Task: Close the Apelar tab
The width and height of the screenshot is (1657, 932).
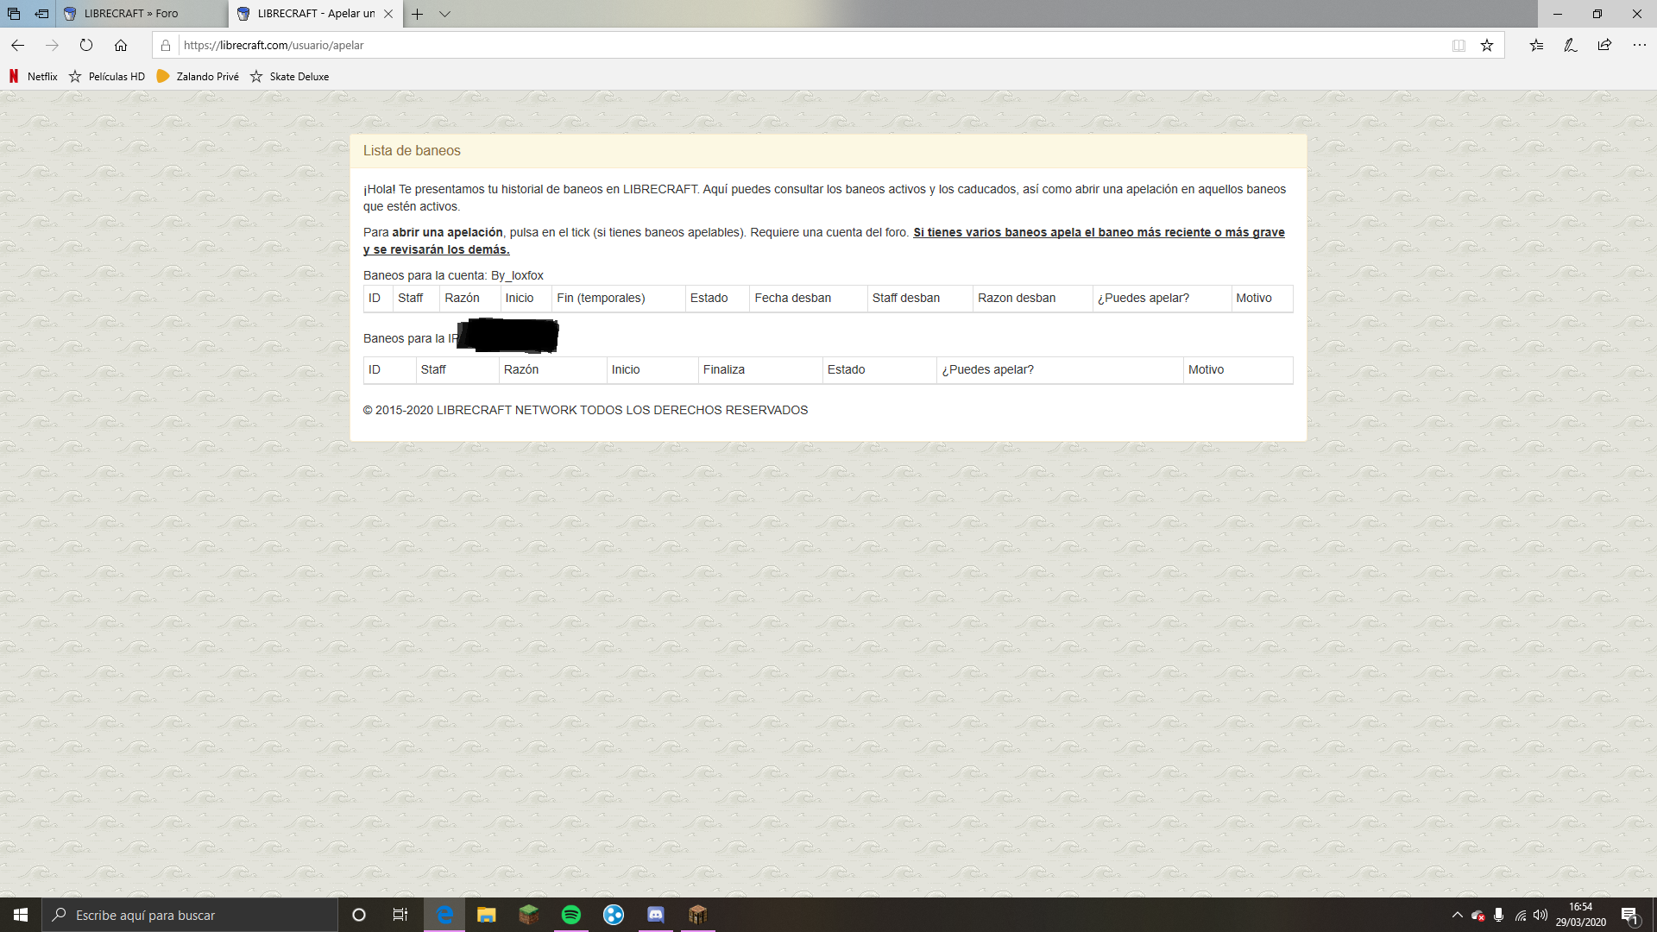Action: [388, 14]
